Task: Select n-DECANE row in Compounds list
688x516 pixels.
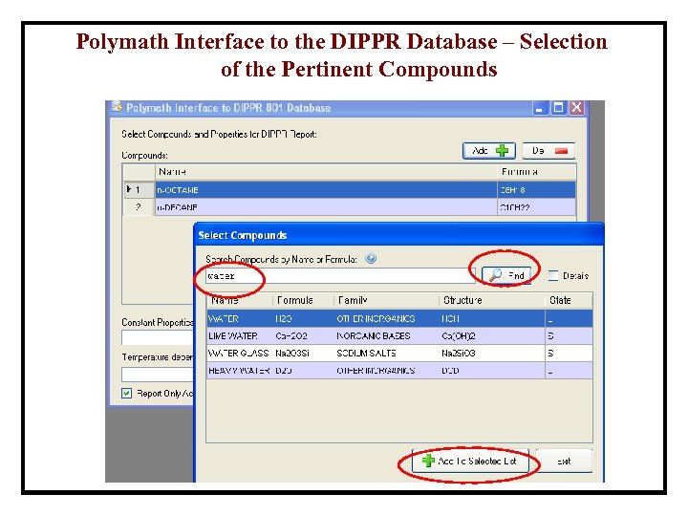Action: coord(350,207)
